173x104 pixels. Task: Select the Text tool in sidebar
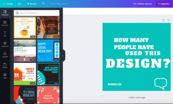click(5, 34)
